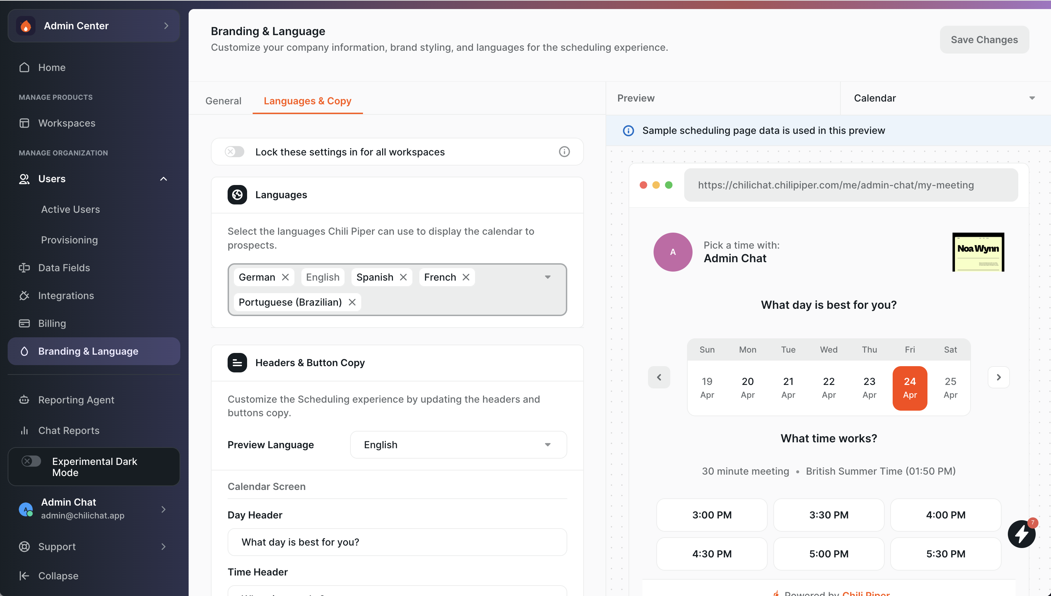Viewport: 1051px width, 596px height.
Task: Click the Integrations puzzle icon
Action: (x=25, y=296)
